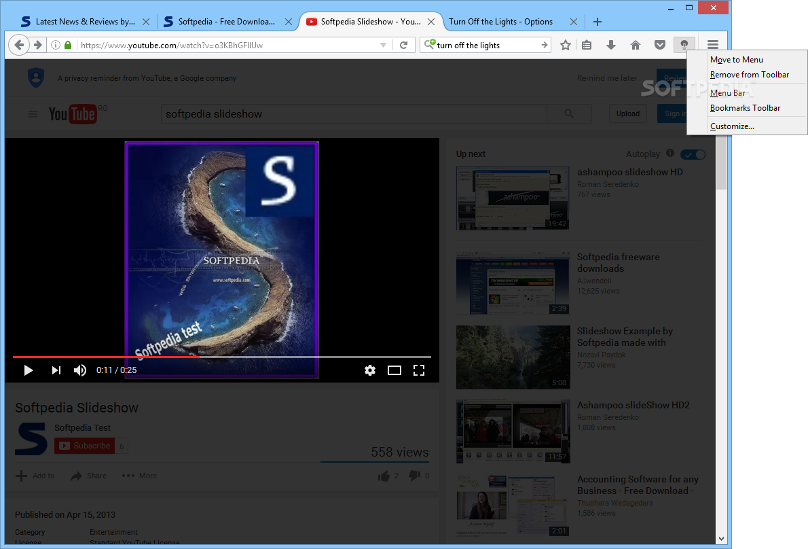
Task: Open Ashampoo slideShow HD2 thumbnail
Action: pos(513,431)
